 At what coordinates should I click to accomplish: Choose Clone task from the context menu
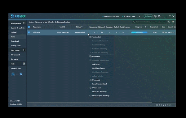pyautogui.click(x=96, y=57)
